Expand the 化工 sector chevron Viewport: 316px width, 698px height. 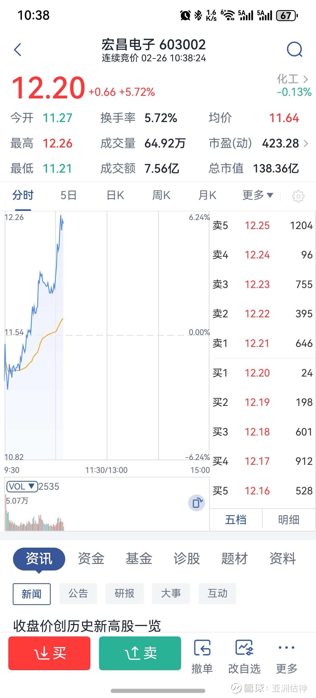pyautogui.click(x=306, y=79)
